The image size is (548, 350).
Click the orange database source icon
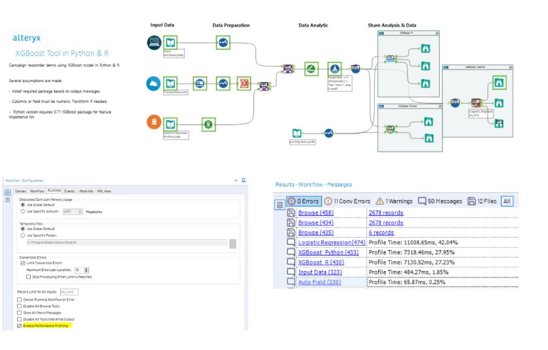coord(153,122)
